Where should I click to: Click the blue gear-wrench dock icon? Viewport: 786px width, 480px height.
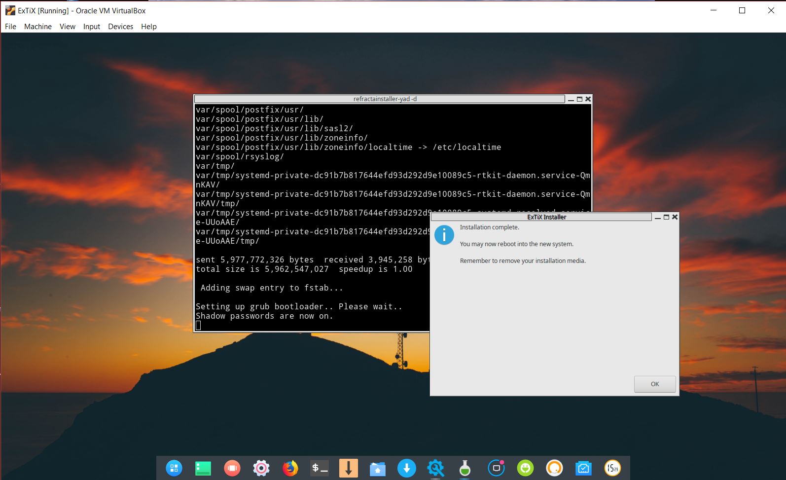(436, 468)
